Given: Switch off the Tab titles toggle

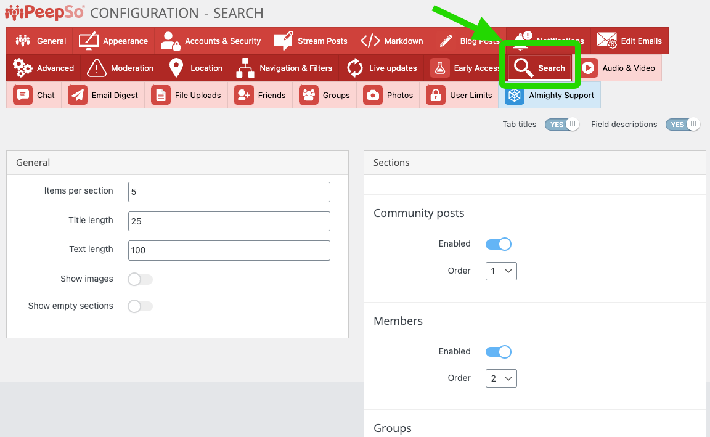Looking at the screenshot, I should point(561,125).
